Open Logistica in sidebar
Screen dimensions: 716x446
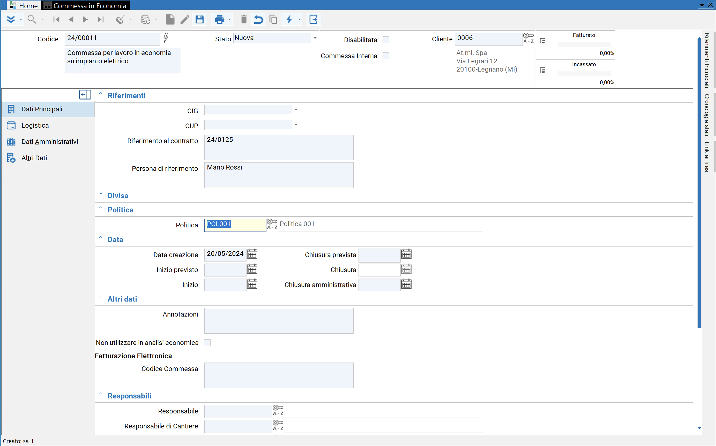(48, 125)
